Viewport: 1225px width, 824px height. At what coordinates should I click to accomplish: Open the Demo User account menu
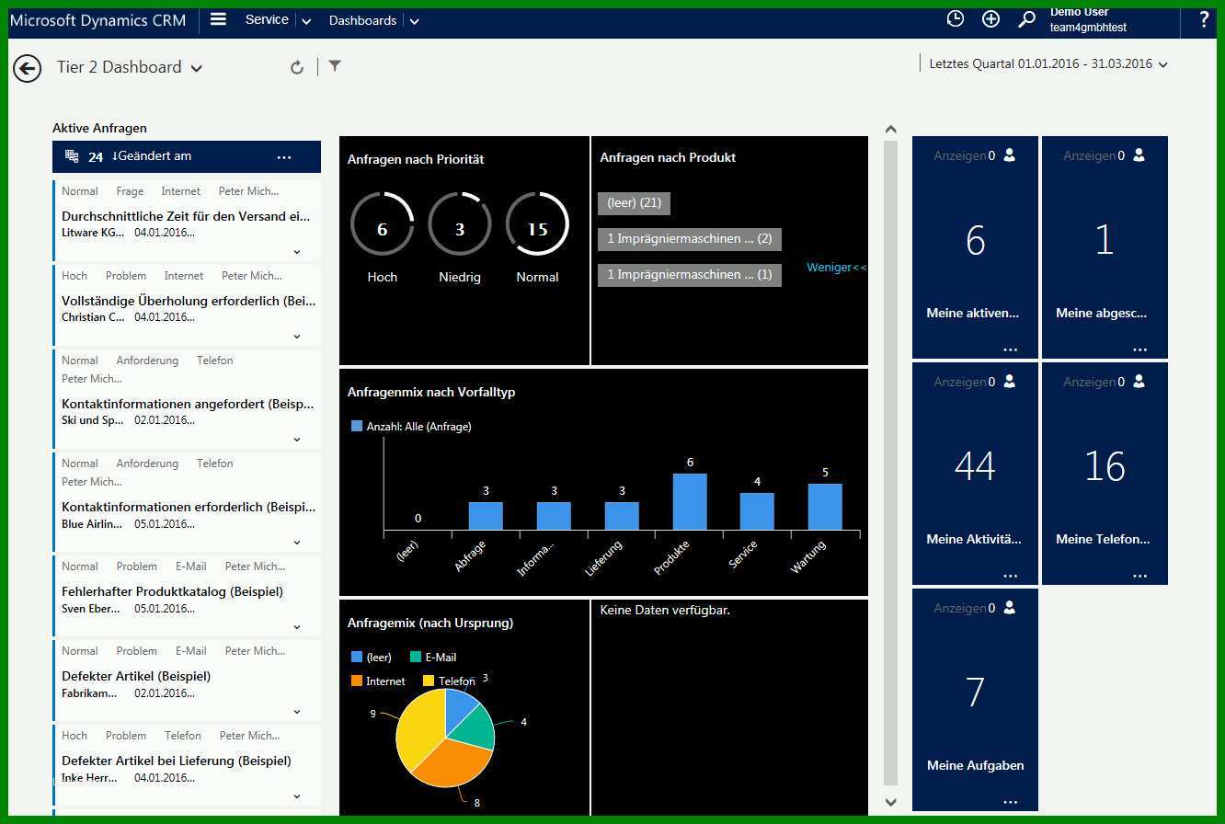pyautogui.click(x=1088, y=19)
